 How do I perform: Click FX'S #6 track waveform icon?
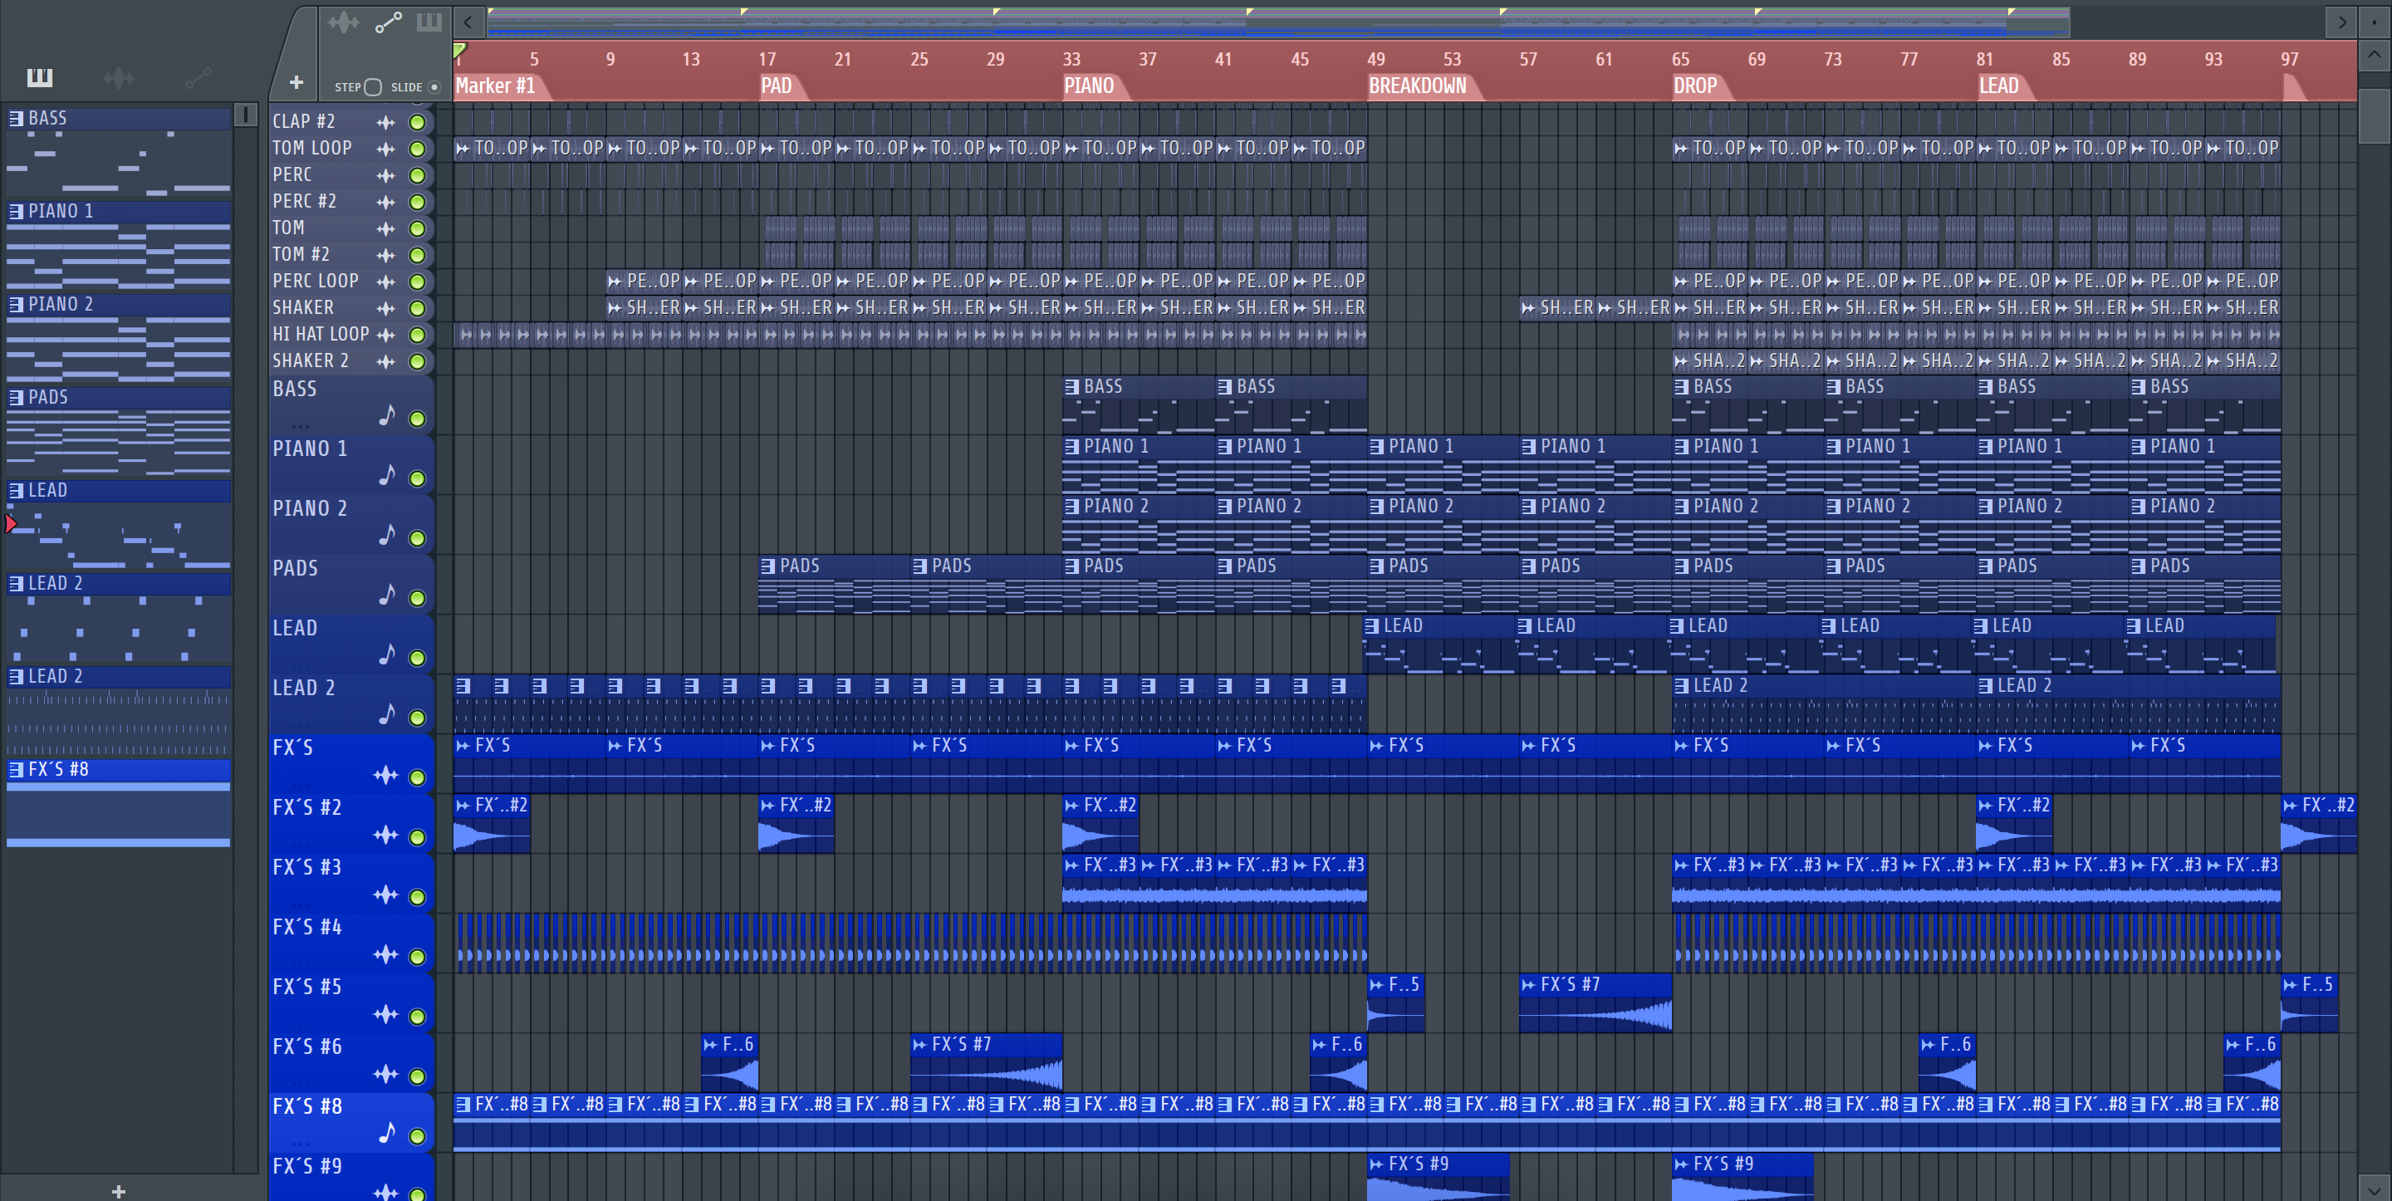385,1074
